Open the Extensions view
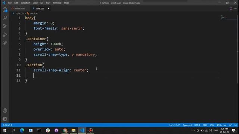This screenshot has height=134, width=239. [x=5, y=43]
